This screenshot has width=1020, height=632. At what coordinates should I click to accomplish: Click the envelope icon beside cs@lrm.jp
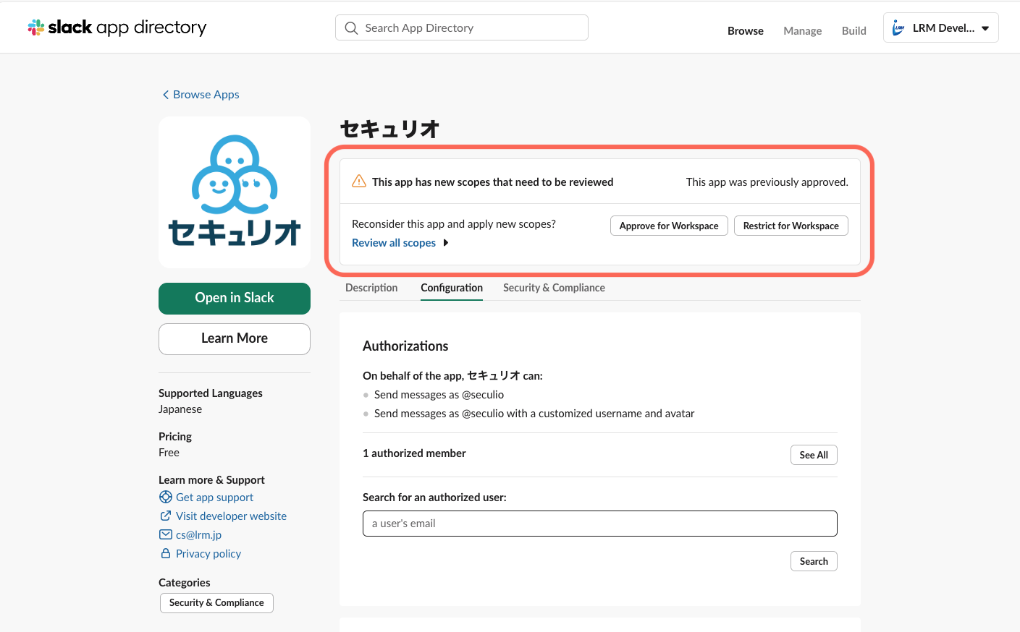click(166, 534)
